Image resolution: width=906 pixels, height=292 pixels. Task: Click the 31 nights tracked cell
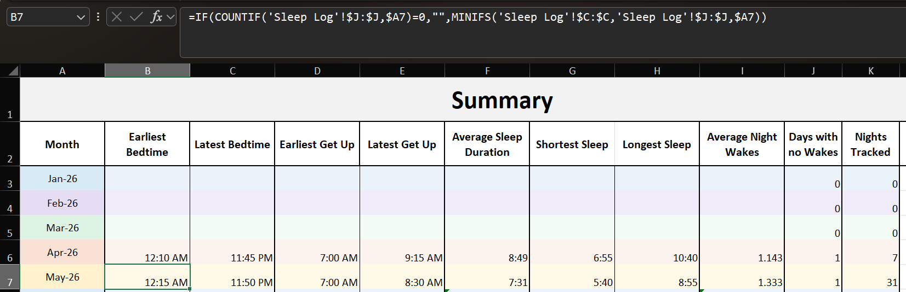tap(871, 277)
